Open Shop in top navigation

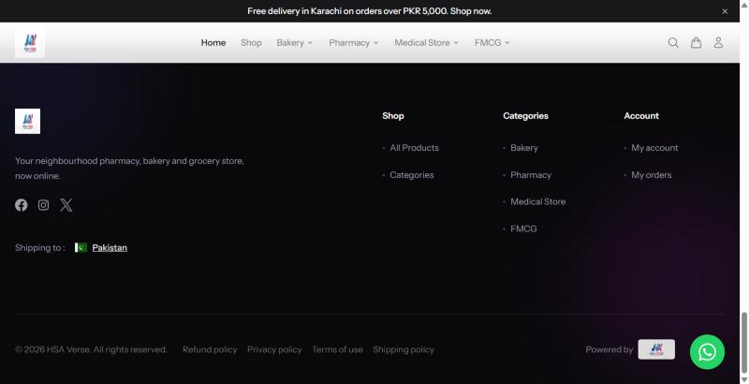[x=251, y=42]
